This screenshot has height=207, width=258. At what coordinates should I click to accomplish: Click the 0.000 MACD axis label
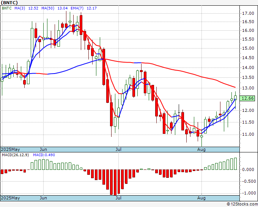[x=248, y=169]
